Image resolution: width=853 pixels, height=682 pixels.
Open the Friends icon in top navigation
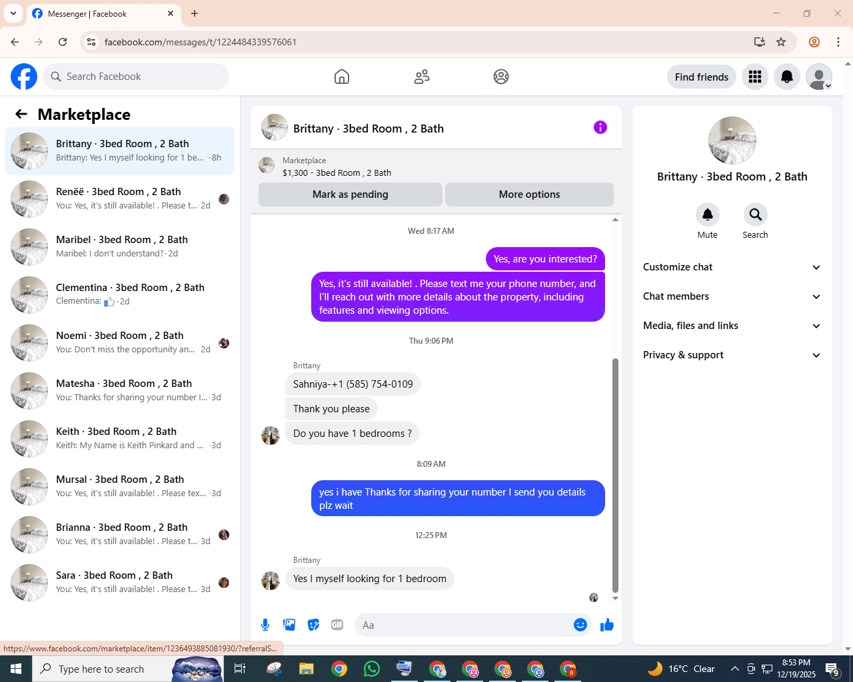[422, 77]
